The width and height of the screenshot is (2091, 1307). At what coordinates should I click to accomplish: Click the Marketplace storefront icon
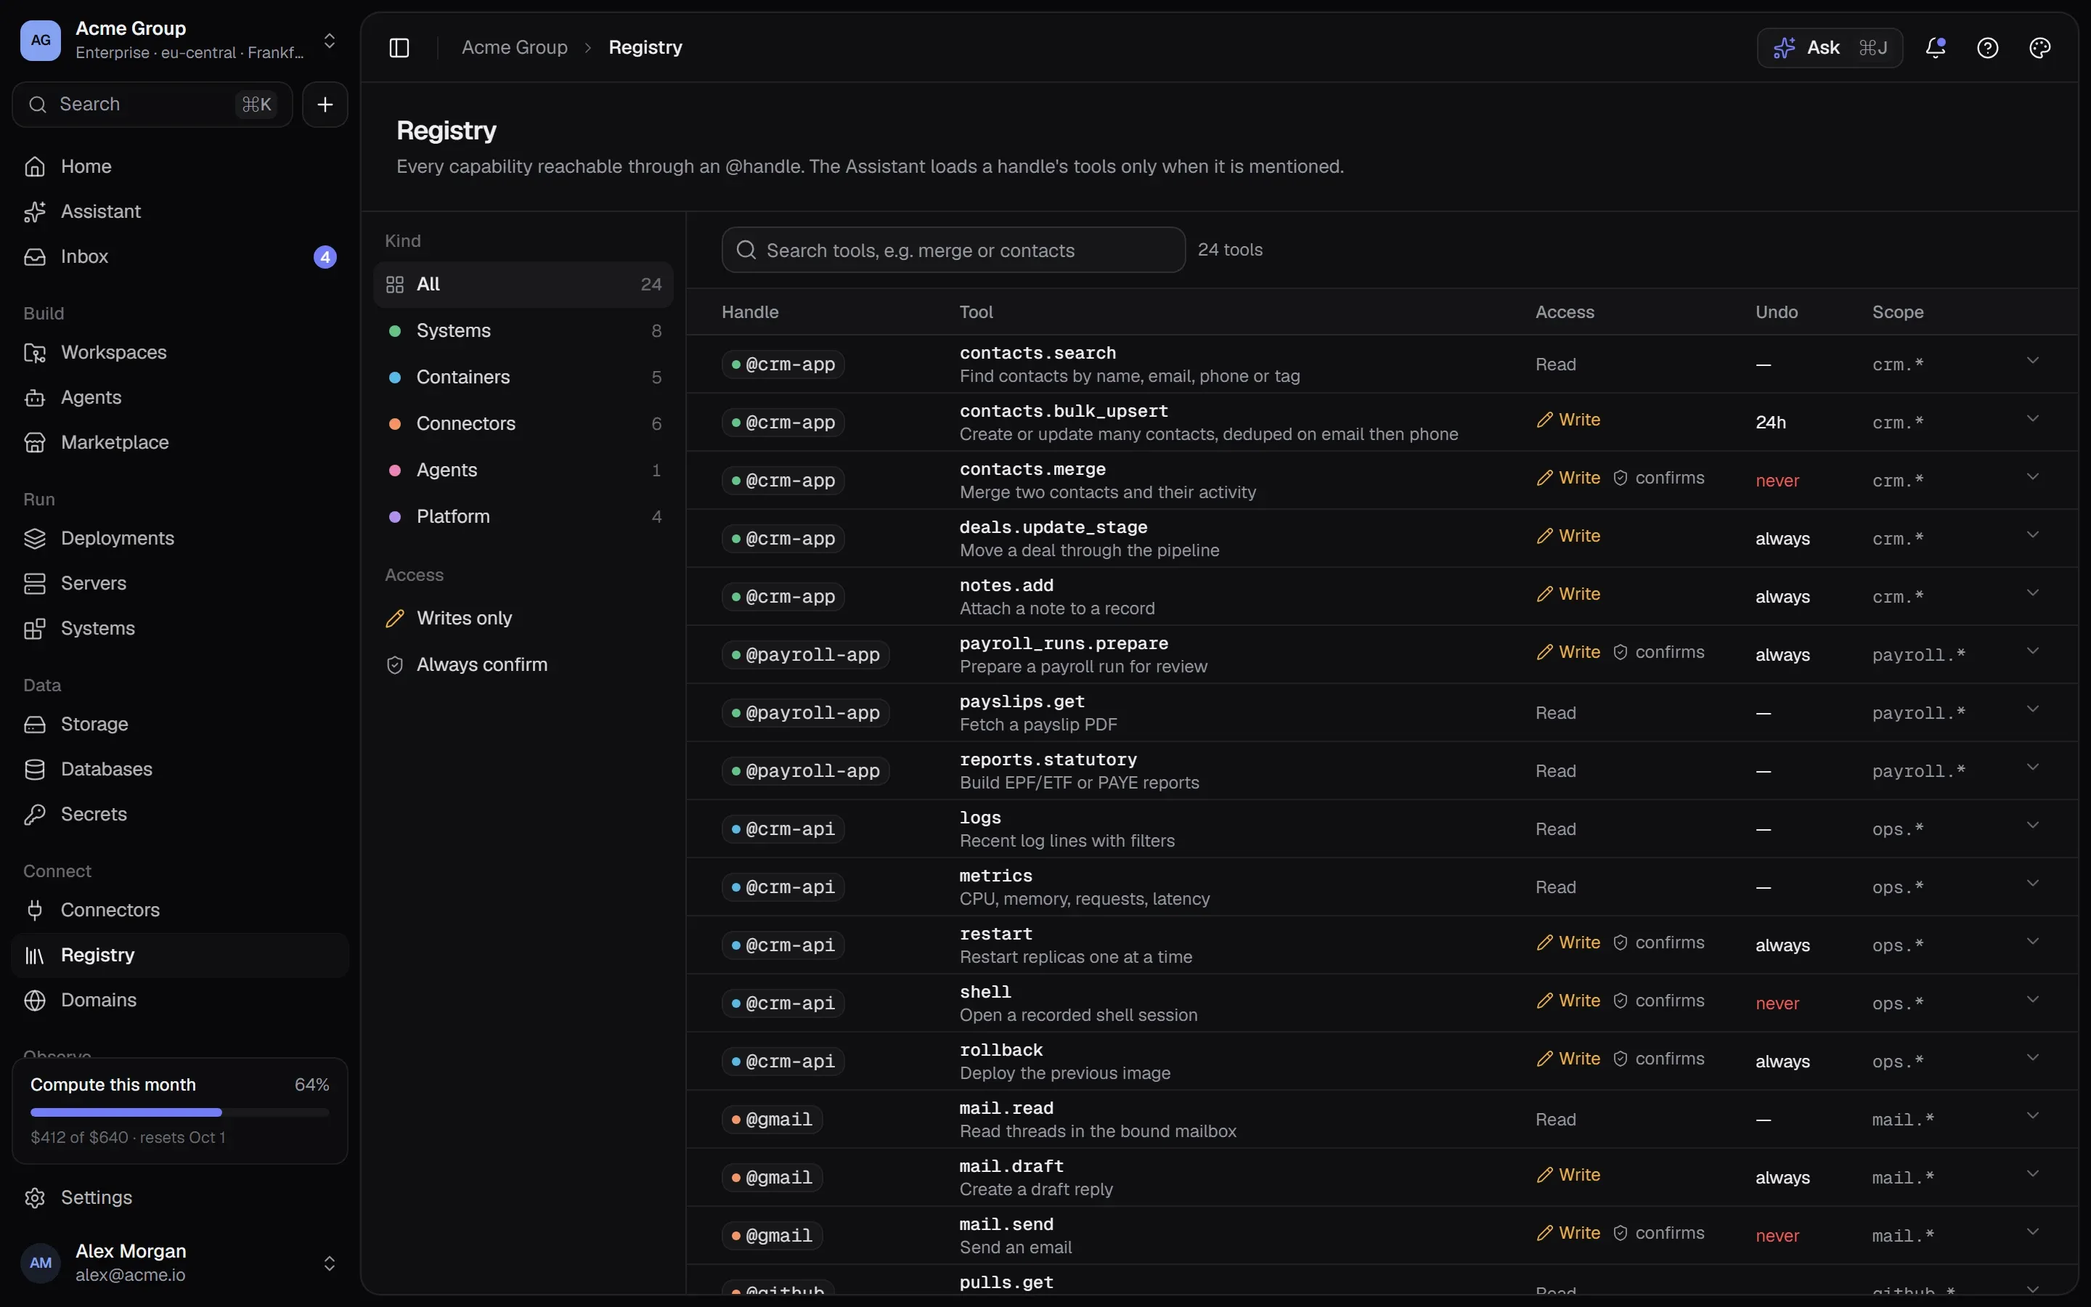(x=35, y=443)
